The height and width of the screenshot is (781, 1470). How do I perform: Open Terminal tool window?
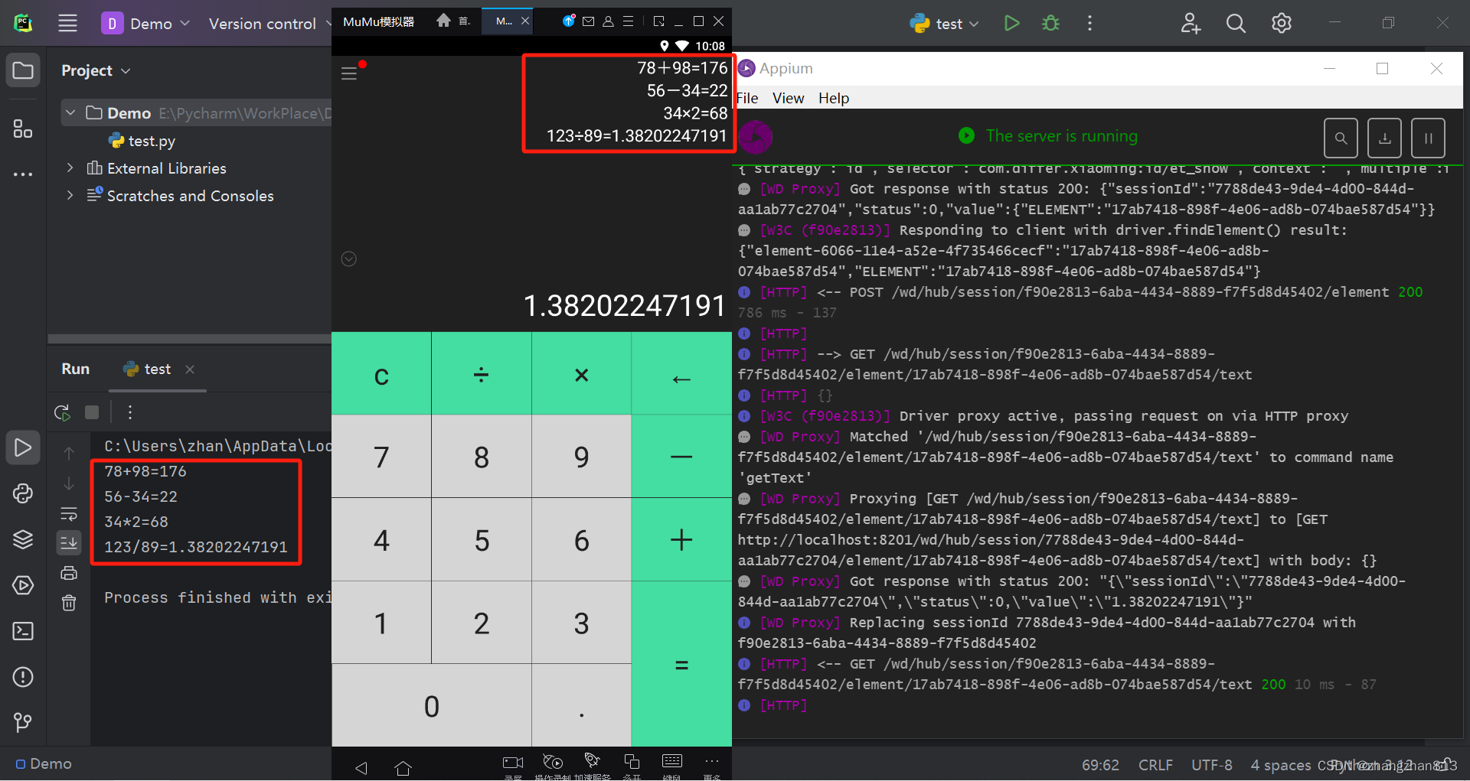tap(23, 631)
